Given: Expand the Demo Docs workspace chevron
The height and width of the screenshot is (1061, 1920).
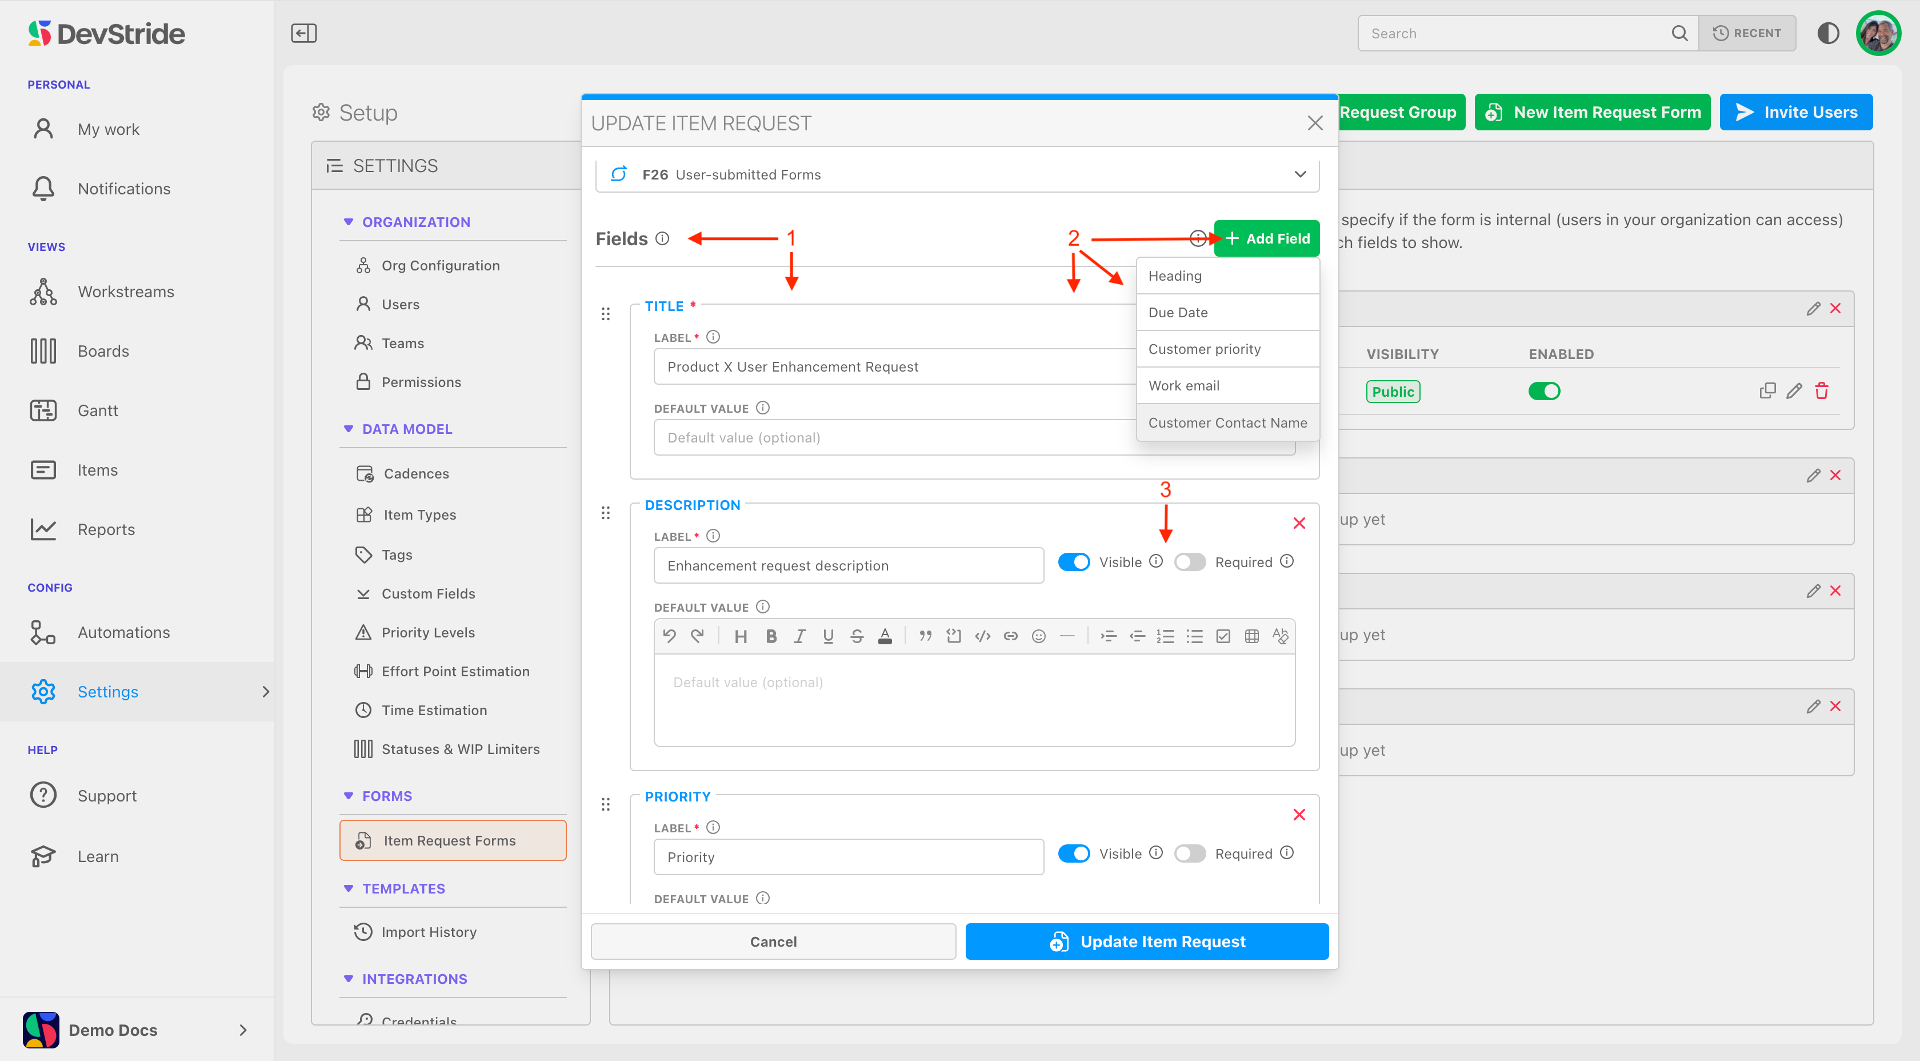Looking at the screenshot, I should tap(242, 1030).
